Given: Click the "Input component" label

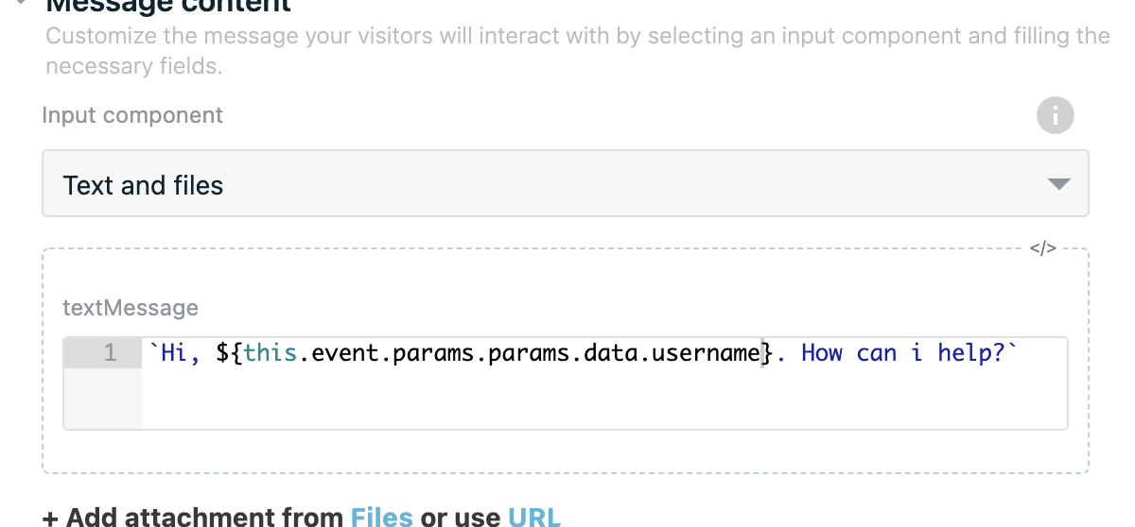Looking at the screenshot, I should pos(132,115).
